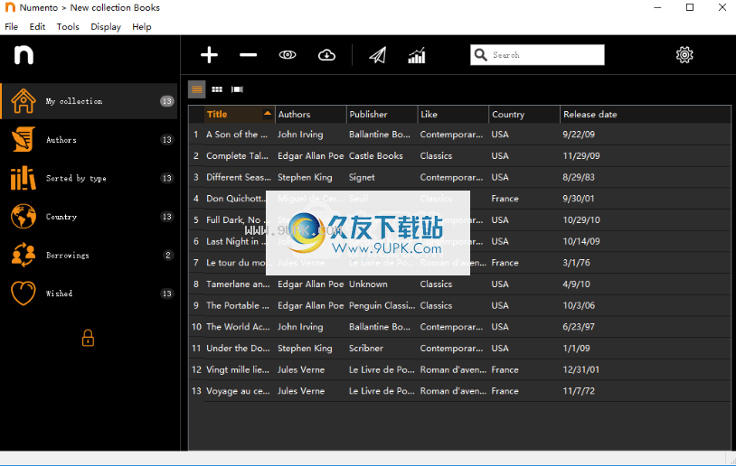736x466 pixels.
Task: Open the Tools menu
Action: (x=68, y=27)
